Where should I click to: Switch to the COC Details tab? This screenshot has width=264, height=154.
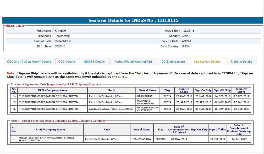pos(67,62)
